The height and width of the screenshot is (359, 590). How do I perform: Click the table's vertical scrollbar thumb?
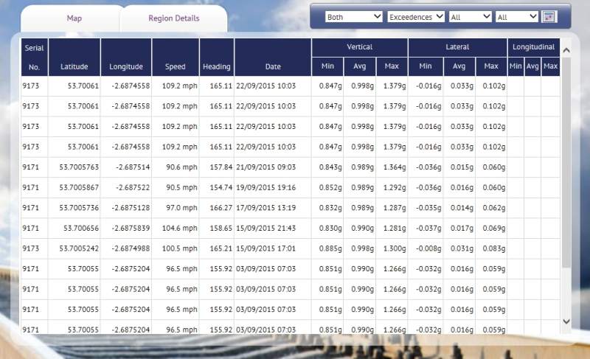(566, 162)
